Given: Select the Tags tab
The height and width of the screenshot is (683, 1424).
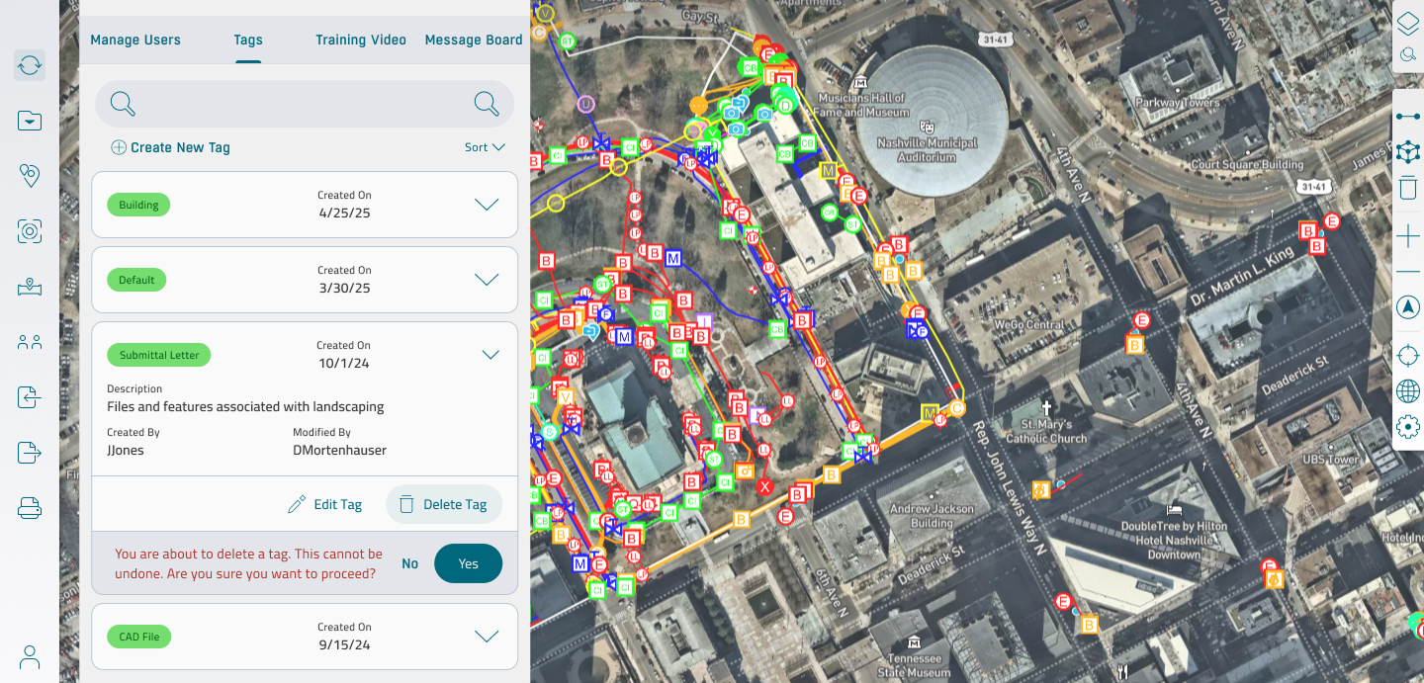Looking at the screenshot, I should (248, 40).
